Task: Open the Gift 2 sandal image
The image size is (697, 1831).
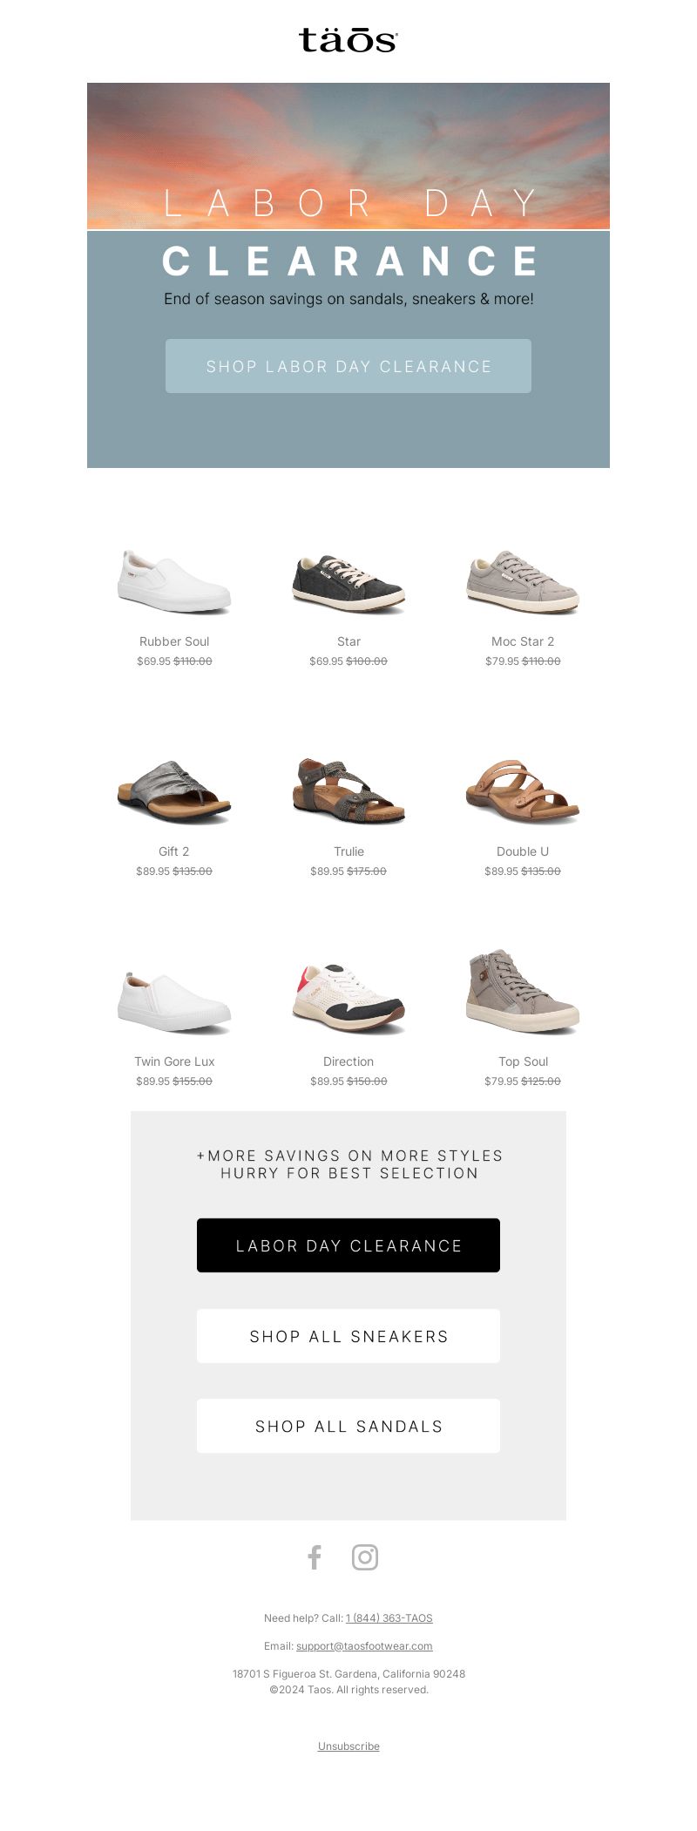Action: coord(174,791)
